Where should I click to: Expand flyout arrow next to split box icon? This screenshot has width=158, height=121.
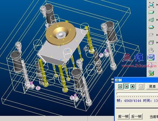157,42
